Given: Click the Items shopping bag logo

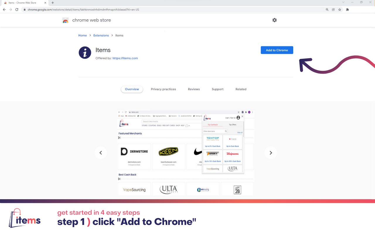Looking at the screenshot, I should click(25, 218).
